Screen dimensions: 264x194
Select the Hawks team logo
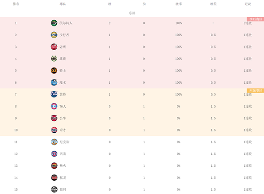[54, 47]
